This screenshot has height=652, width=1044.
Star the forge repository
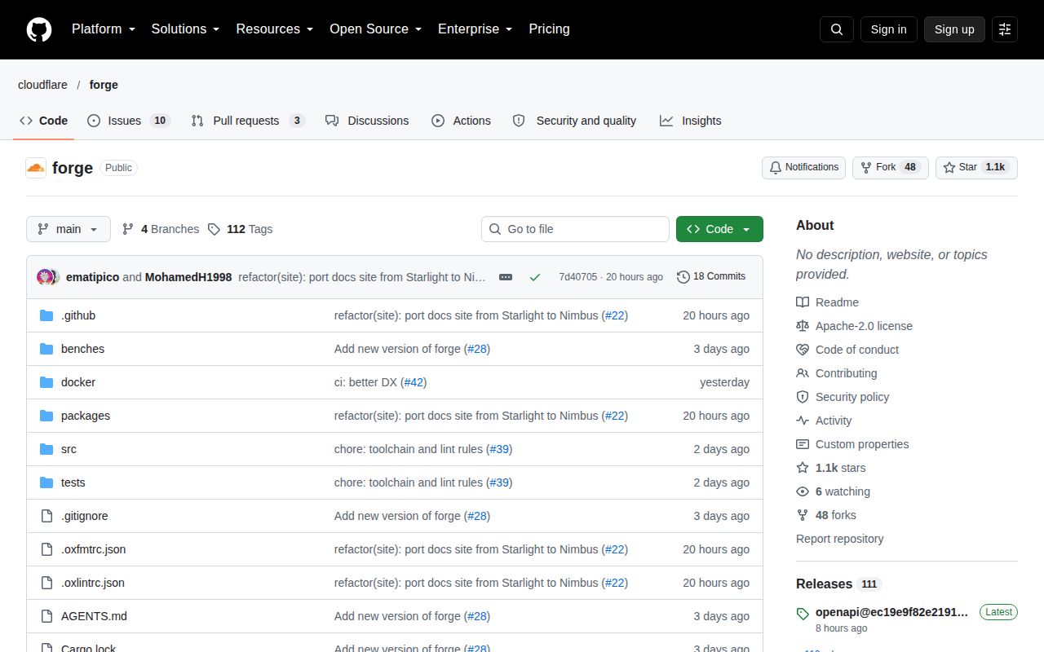(x=976, y=167)
